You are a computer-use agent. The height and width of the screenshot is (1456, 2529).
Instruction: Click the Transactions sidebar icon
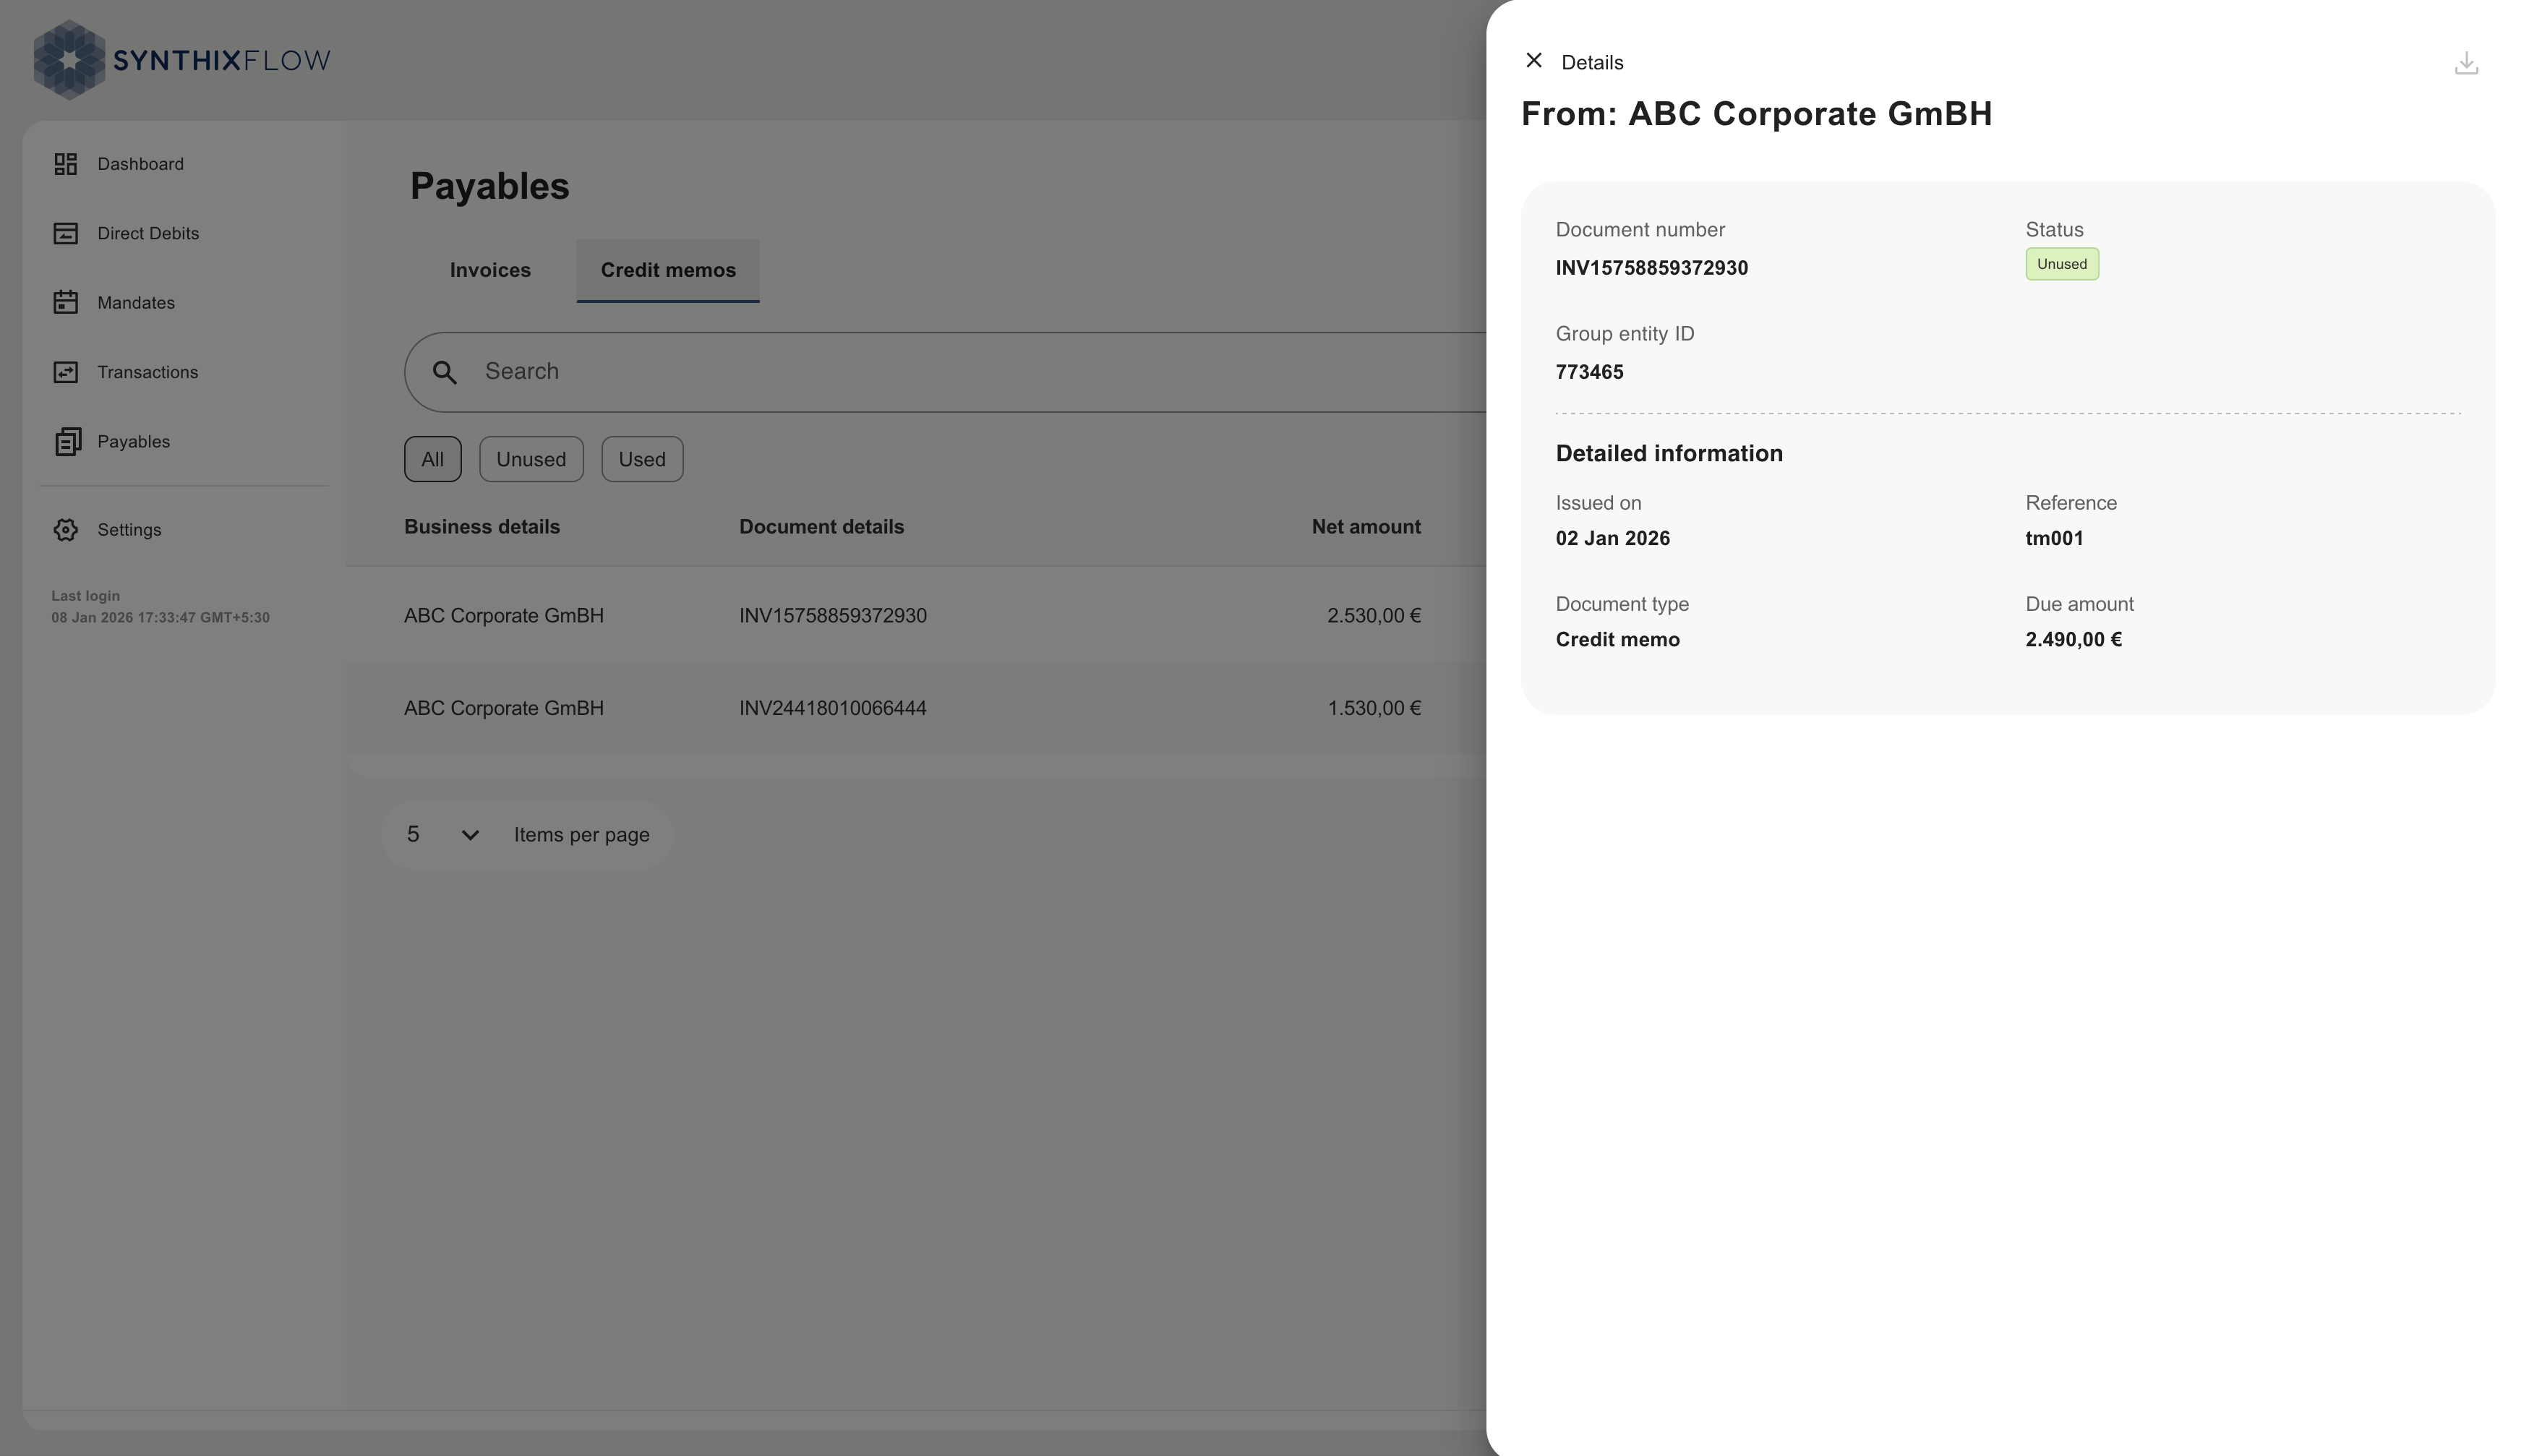tap(66, 372)
